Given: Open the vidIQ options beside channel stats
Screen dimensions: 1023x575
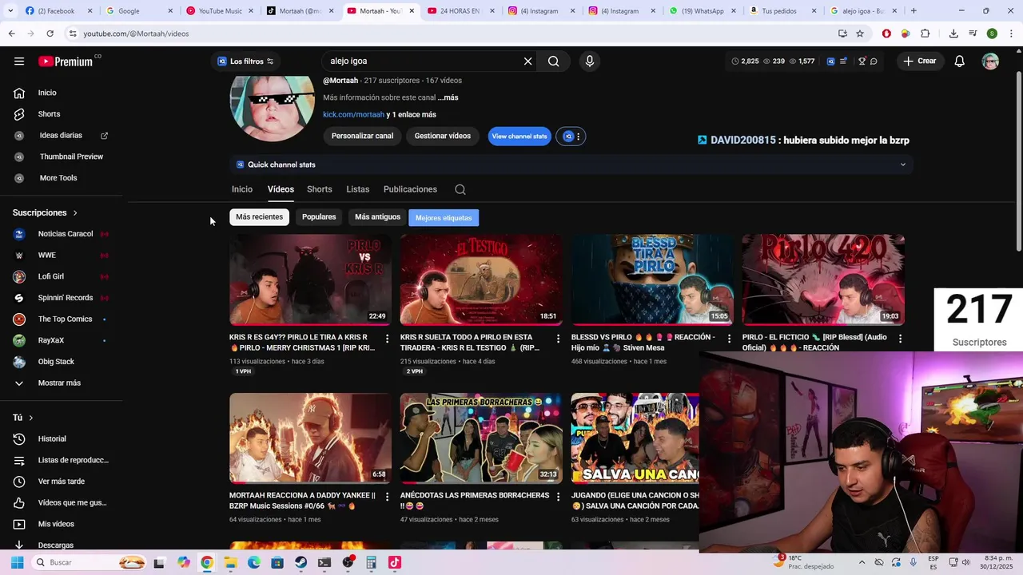Looking at the screenshot, I should (x=571, y=137).
